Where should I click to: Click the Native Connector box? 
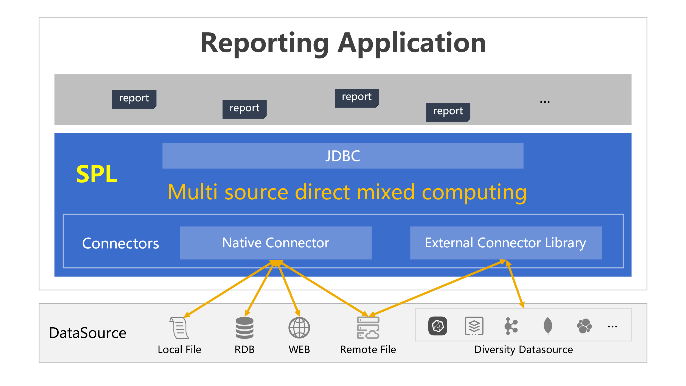click(275, 243)
